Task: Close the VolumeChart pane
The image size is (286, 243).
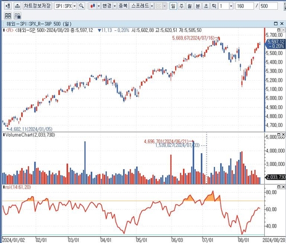Action: [x=283, y=134]
